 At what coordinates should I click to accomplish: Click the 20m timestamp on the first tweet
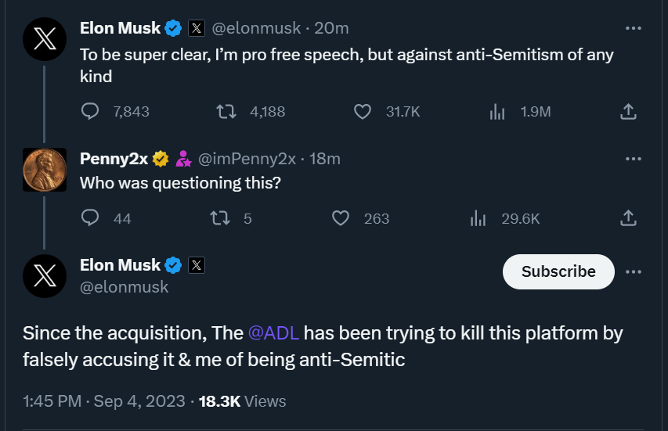coord(331,28)
